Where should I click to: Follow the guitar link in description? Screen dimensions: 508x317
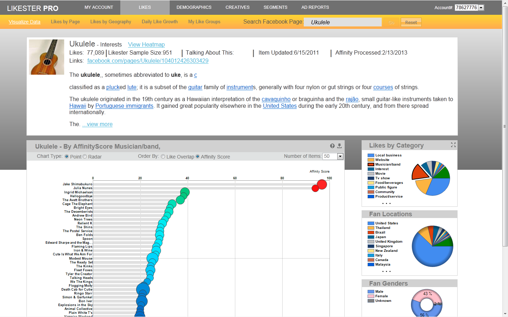[195, 87]
